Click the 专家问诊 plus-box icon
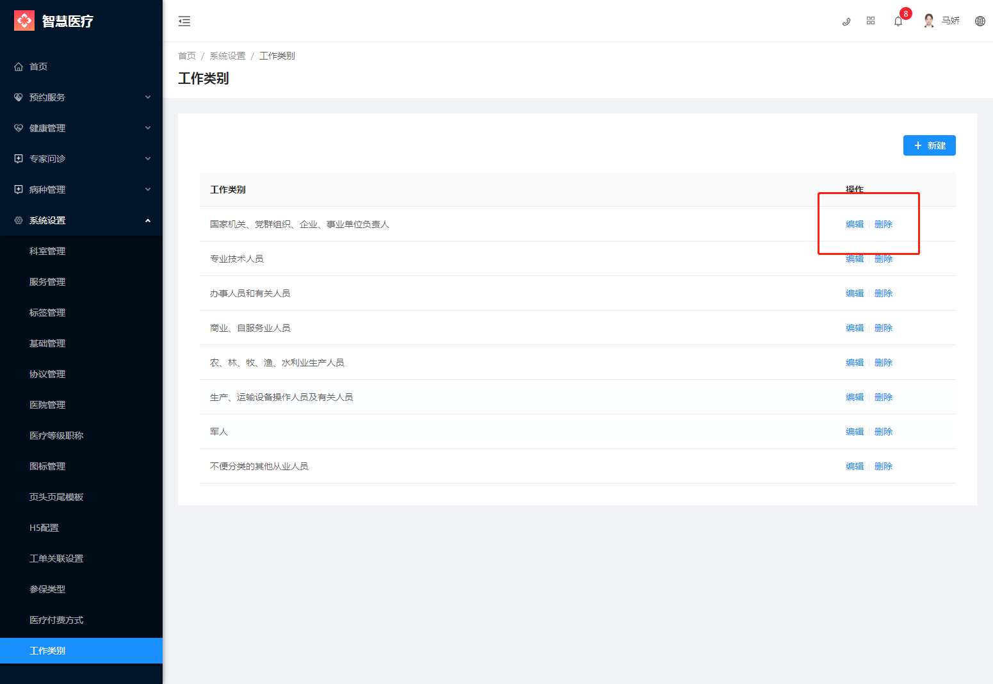This screenshot has width=993, height=684. (19, 159)
